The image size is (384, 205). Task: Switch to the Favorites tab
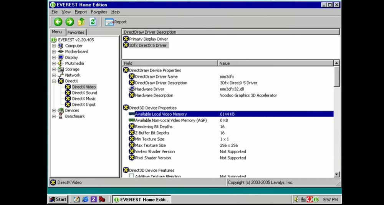(x=76, y=32)
